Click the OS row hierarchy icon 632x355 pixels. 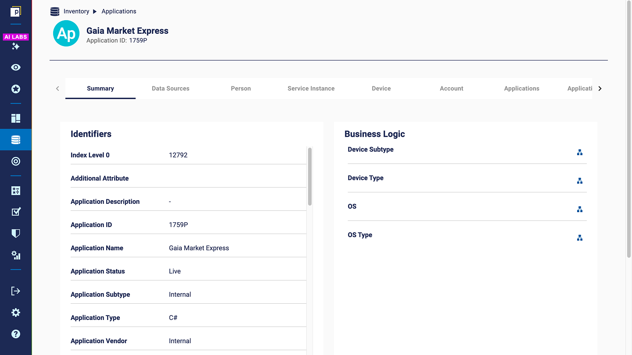tap(580, 209)
